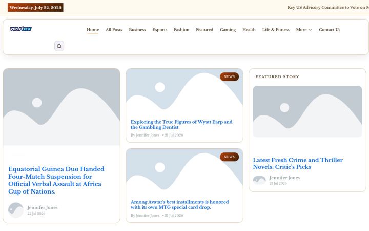Click author avatar in Featured Story card

click(259, 180)
